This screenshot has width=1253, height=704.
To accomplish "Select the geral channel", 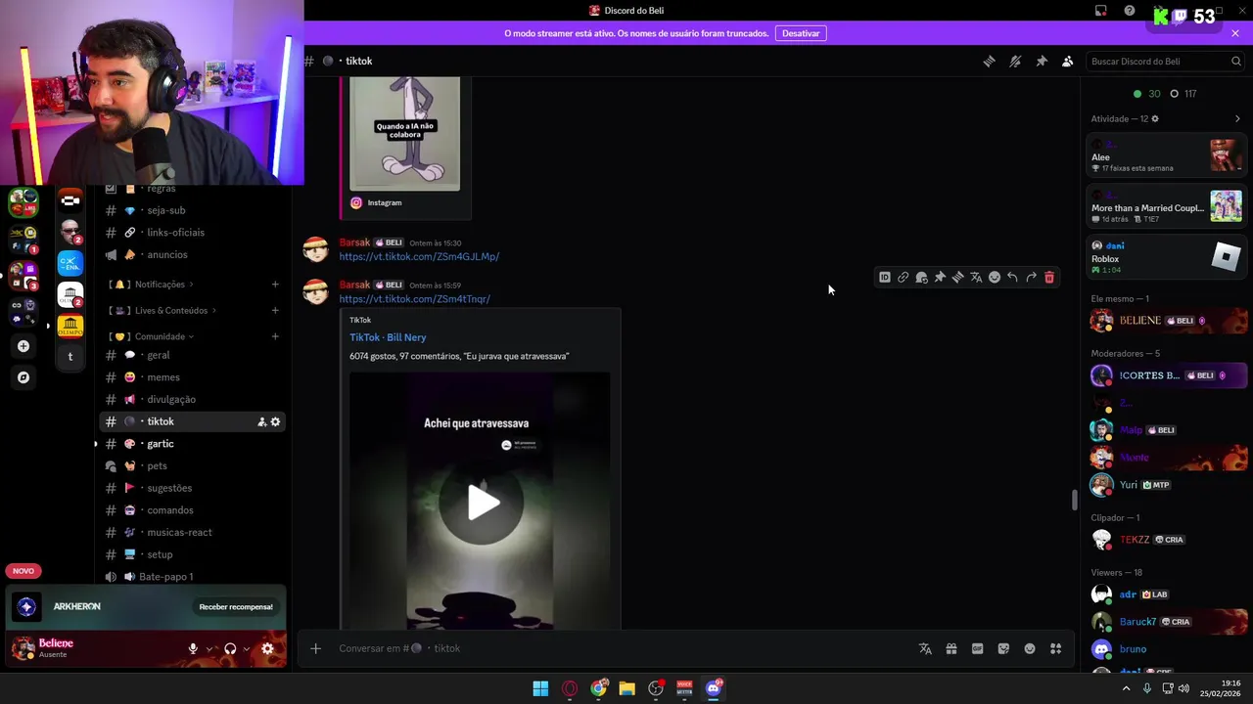I will 192,355.
